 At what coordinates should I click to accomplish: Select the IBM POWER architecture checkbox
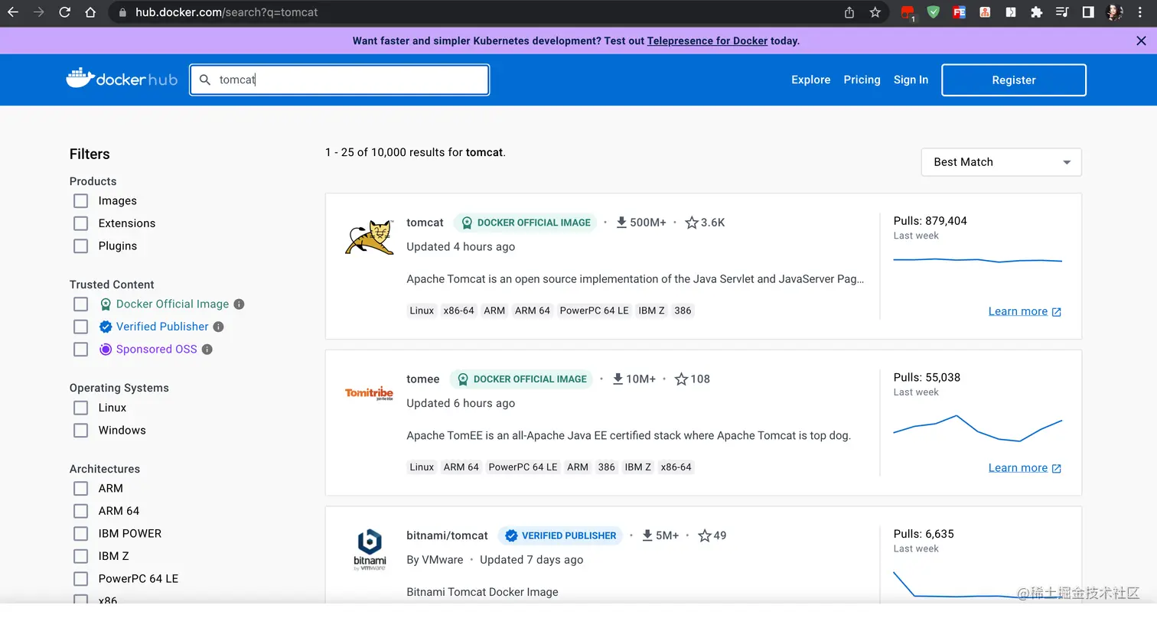[x=80, y=534]
